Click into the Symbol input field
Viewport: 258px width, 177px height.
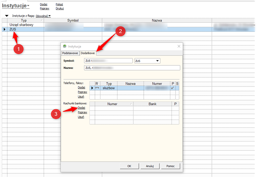(x=108, y=61)
